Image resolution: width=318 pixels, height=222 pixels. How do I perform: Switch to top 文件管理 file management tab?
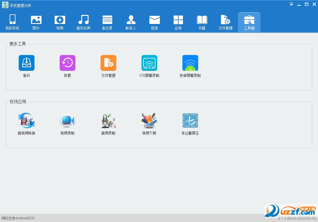(226, 22)
